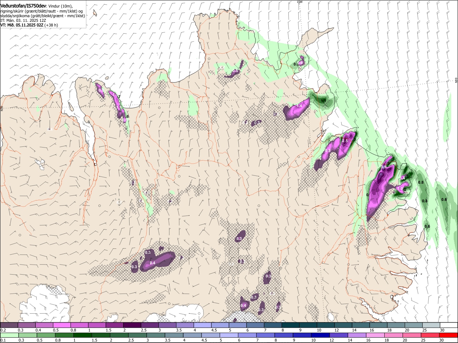Pick the 25 red-pink swatch, lower legend row
The width and height of the screenshot is (458, 343).
[430, 335]
